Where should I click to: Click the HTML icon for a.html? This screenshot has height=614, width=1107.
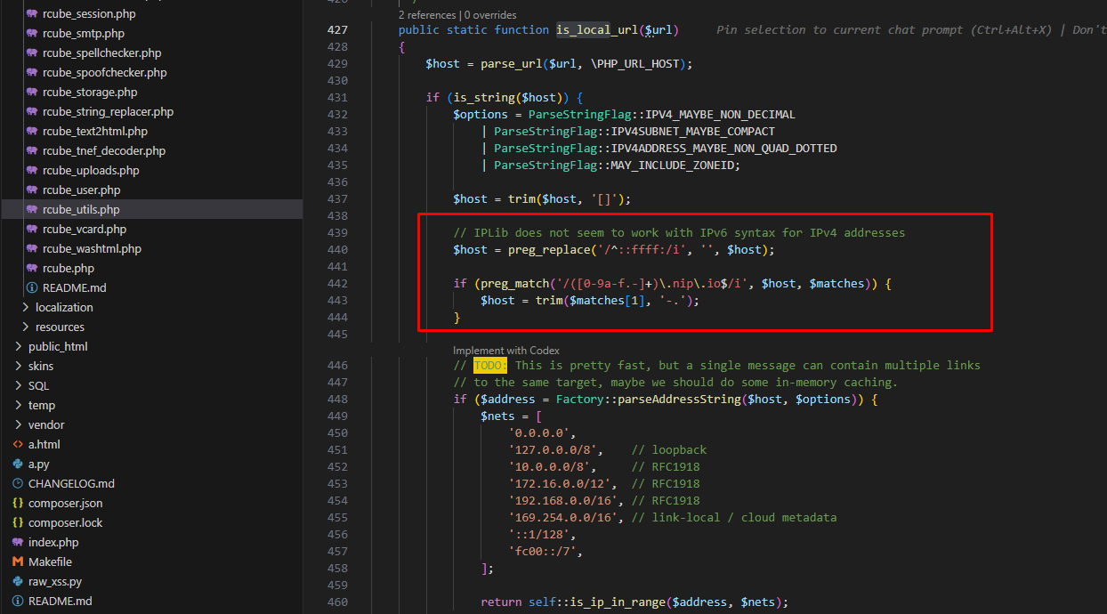[x=18, y=445]
